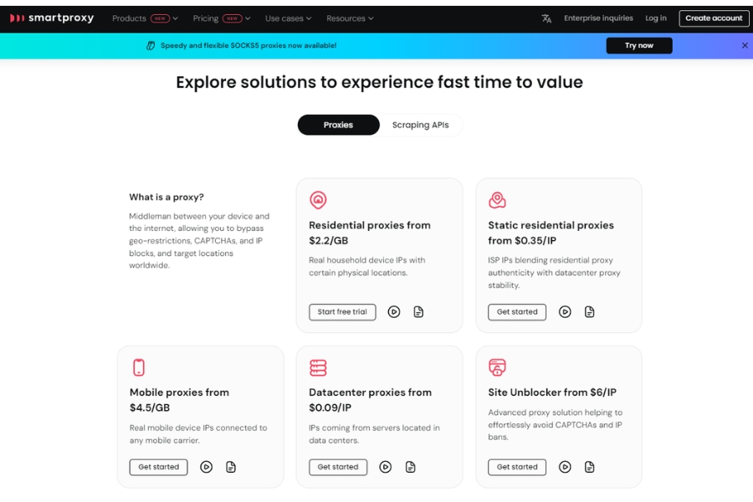
Task: Open documentation icon on Datacenter proxies card
Action: click(x=410, y=467)
